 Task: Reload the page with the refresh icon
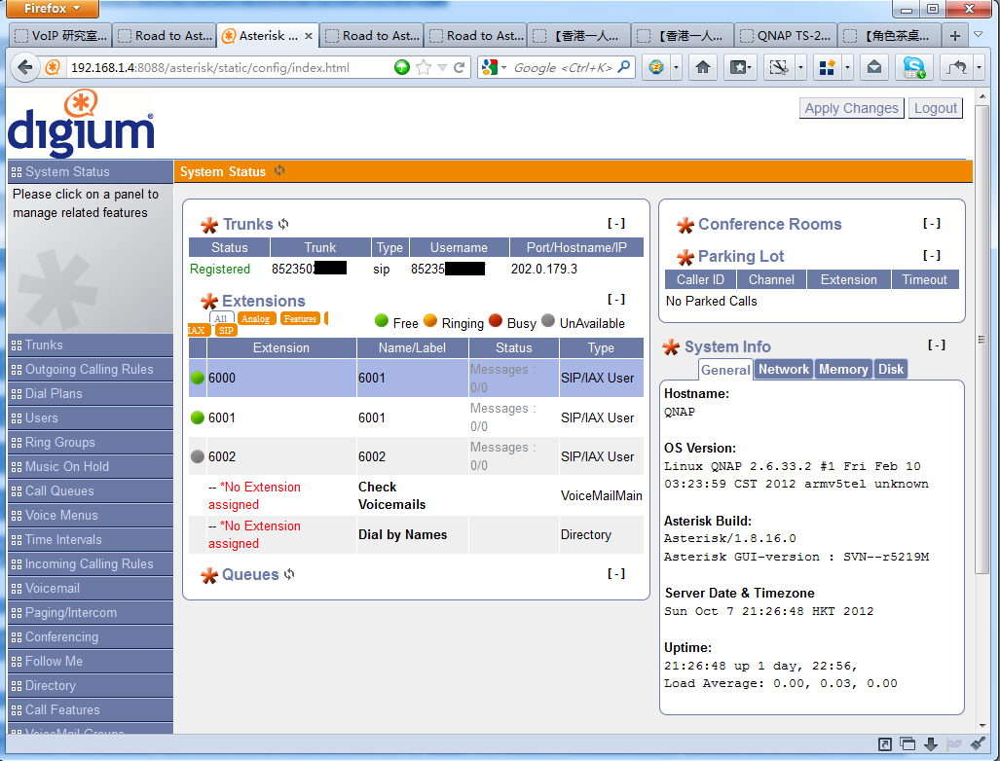point(459,67)
